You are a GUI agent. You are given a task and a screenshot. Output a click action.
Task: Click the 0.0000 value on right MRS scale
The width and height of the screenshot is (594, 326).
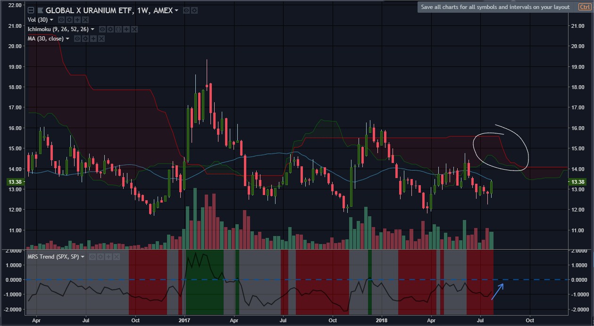tap(579, 280)
